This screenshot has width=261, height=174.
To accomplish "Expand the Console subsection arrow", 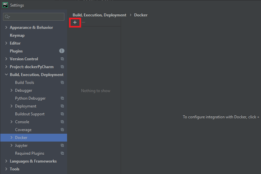I will (x=11, y=122).
